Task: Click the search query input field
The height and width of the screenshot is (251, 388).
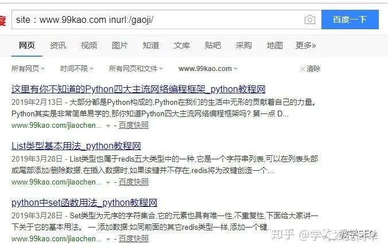Action: click(x=157, y=19)
